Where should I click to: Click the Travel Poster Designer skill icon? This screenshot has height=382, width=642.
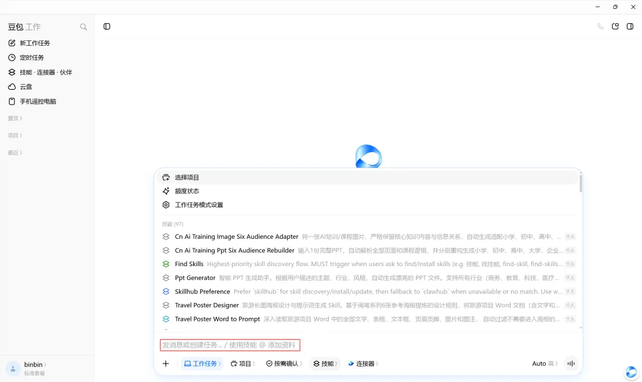coord(166,305)
